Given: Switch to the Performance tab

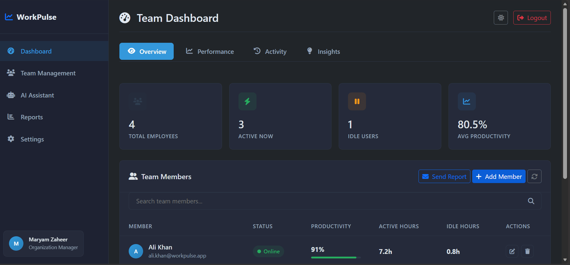Looking at the screenshot, I should click(x=210, y=51).
